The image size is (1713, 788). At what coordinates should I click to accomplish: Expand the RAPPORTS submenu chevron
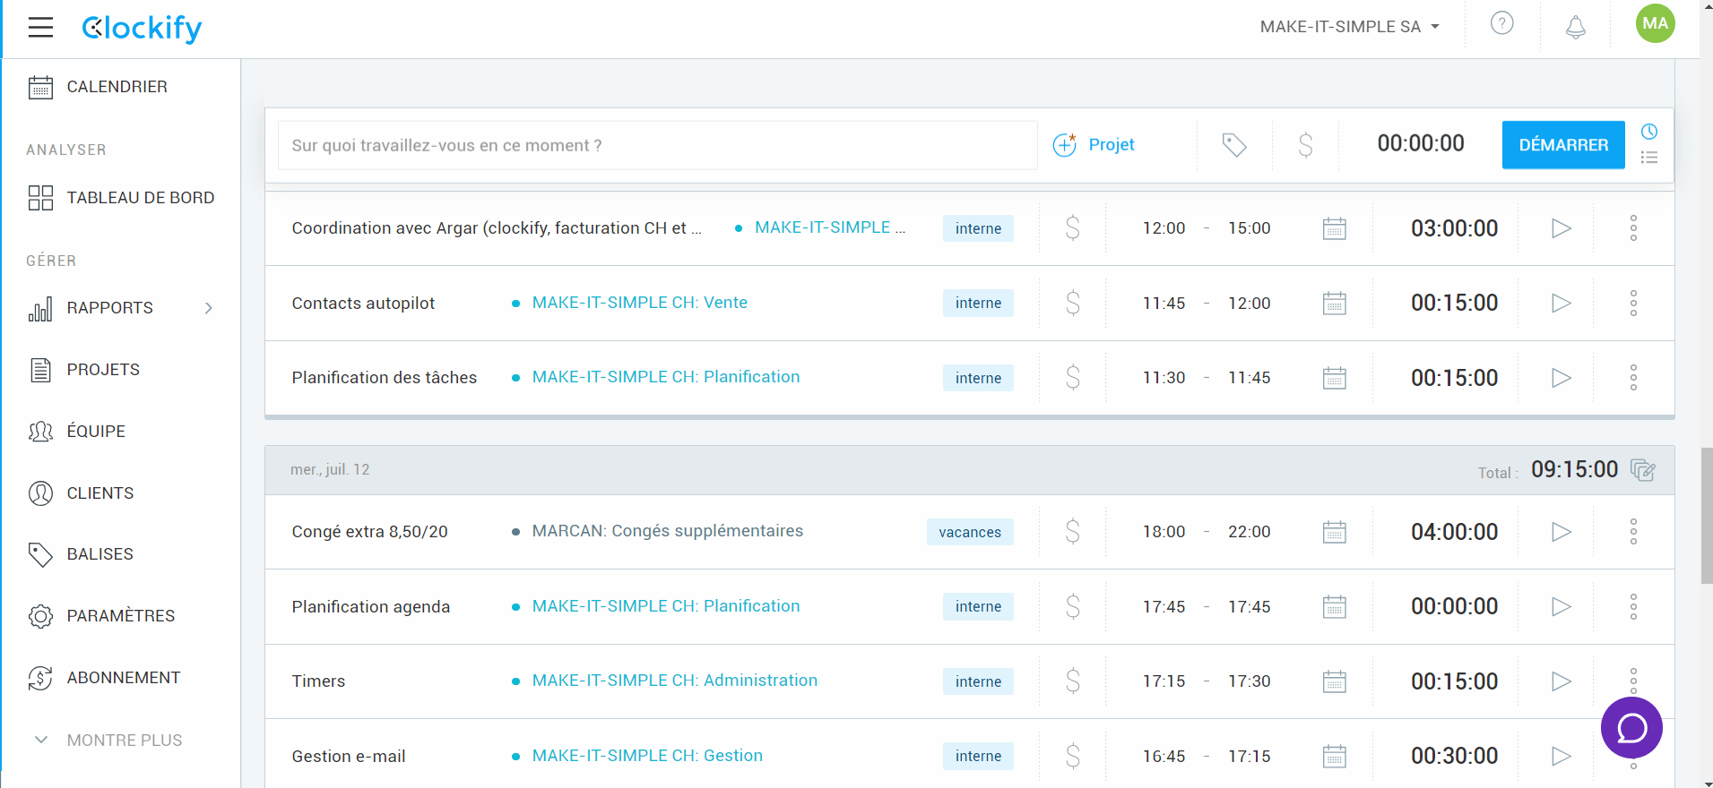[x=208, y=308]
